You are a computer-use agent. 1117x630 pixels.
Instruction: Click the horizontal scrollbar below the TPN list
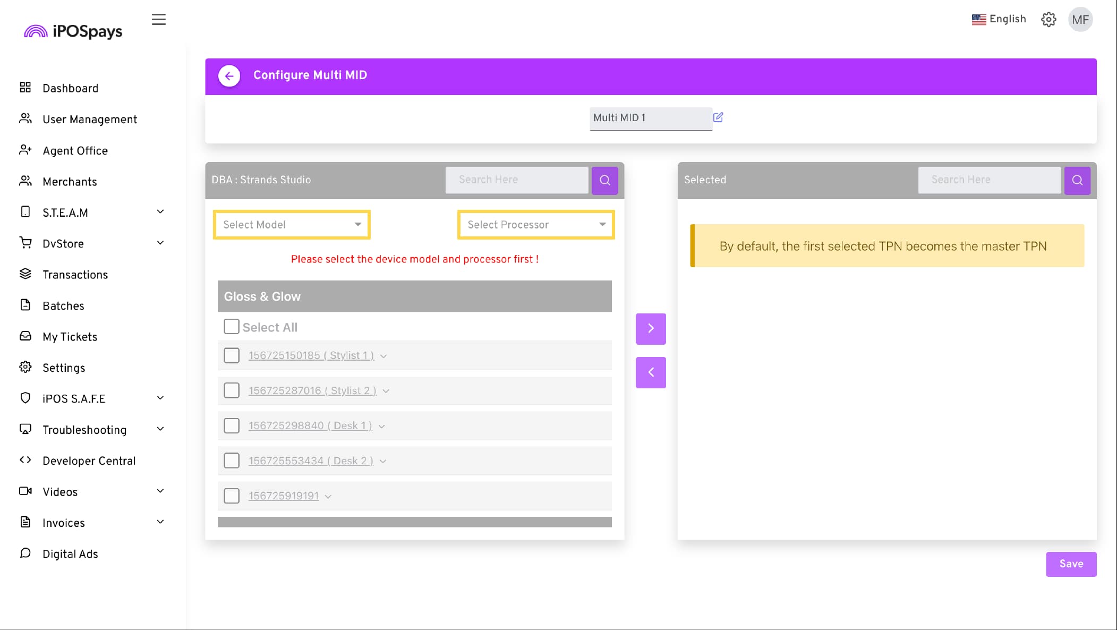click(414, 522)
